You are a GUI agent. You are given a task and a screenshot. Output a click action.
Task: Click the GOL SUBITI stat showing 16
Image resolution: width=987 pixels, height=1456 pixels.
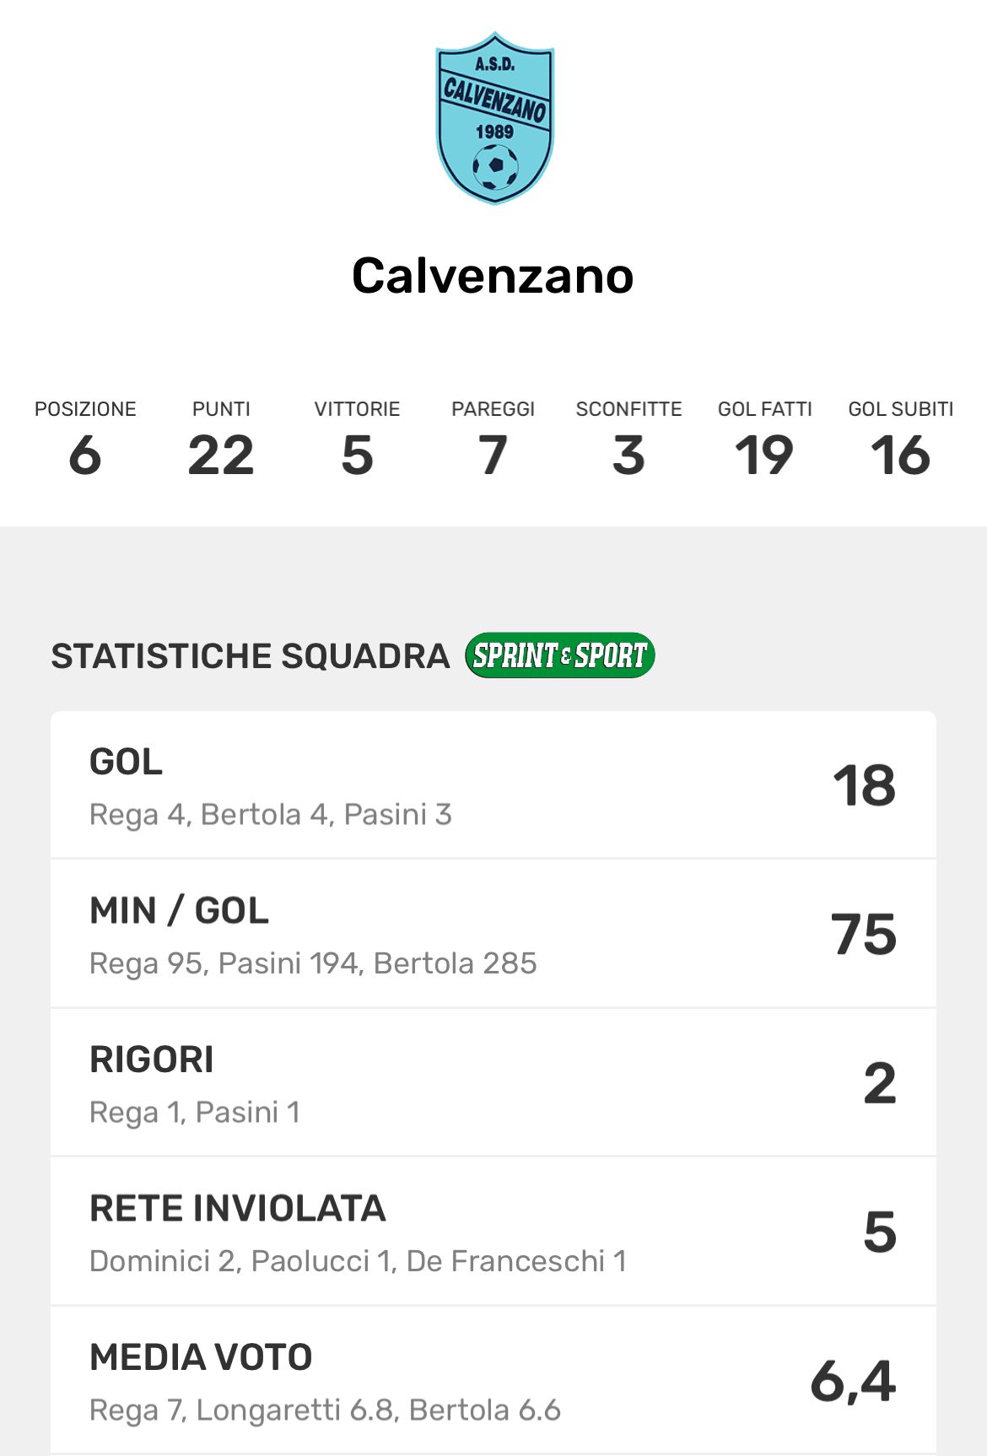click(900, 456)
